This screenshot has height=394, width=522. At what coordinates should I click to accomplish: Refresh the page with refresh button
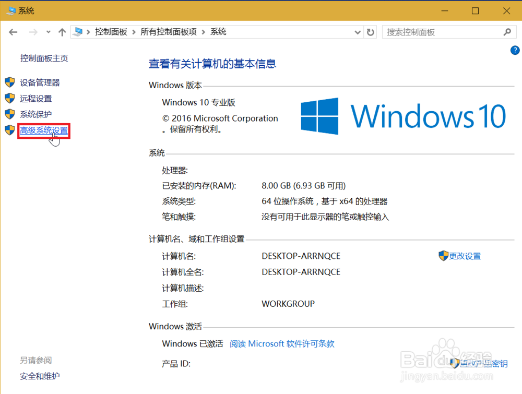[x=370, y=32]
